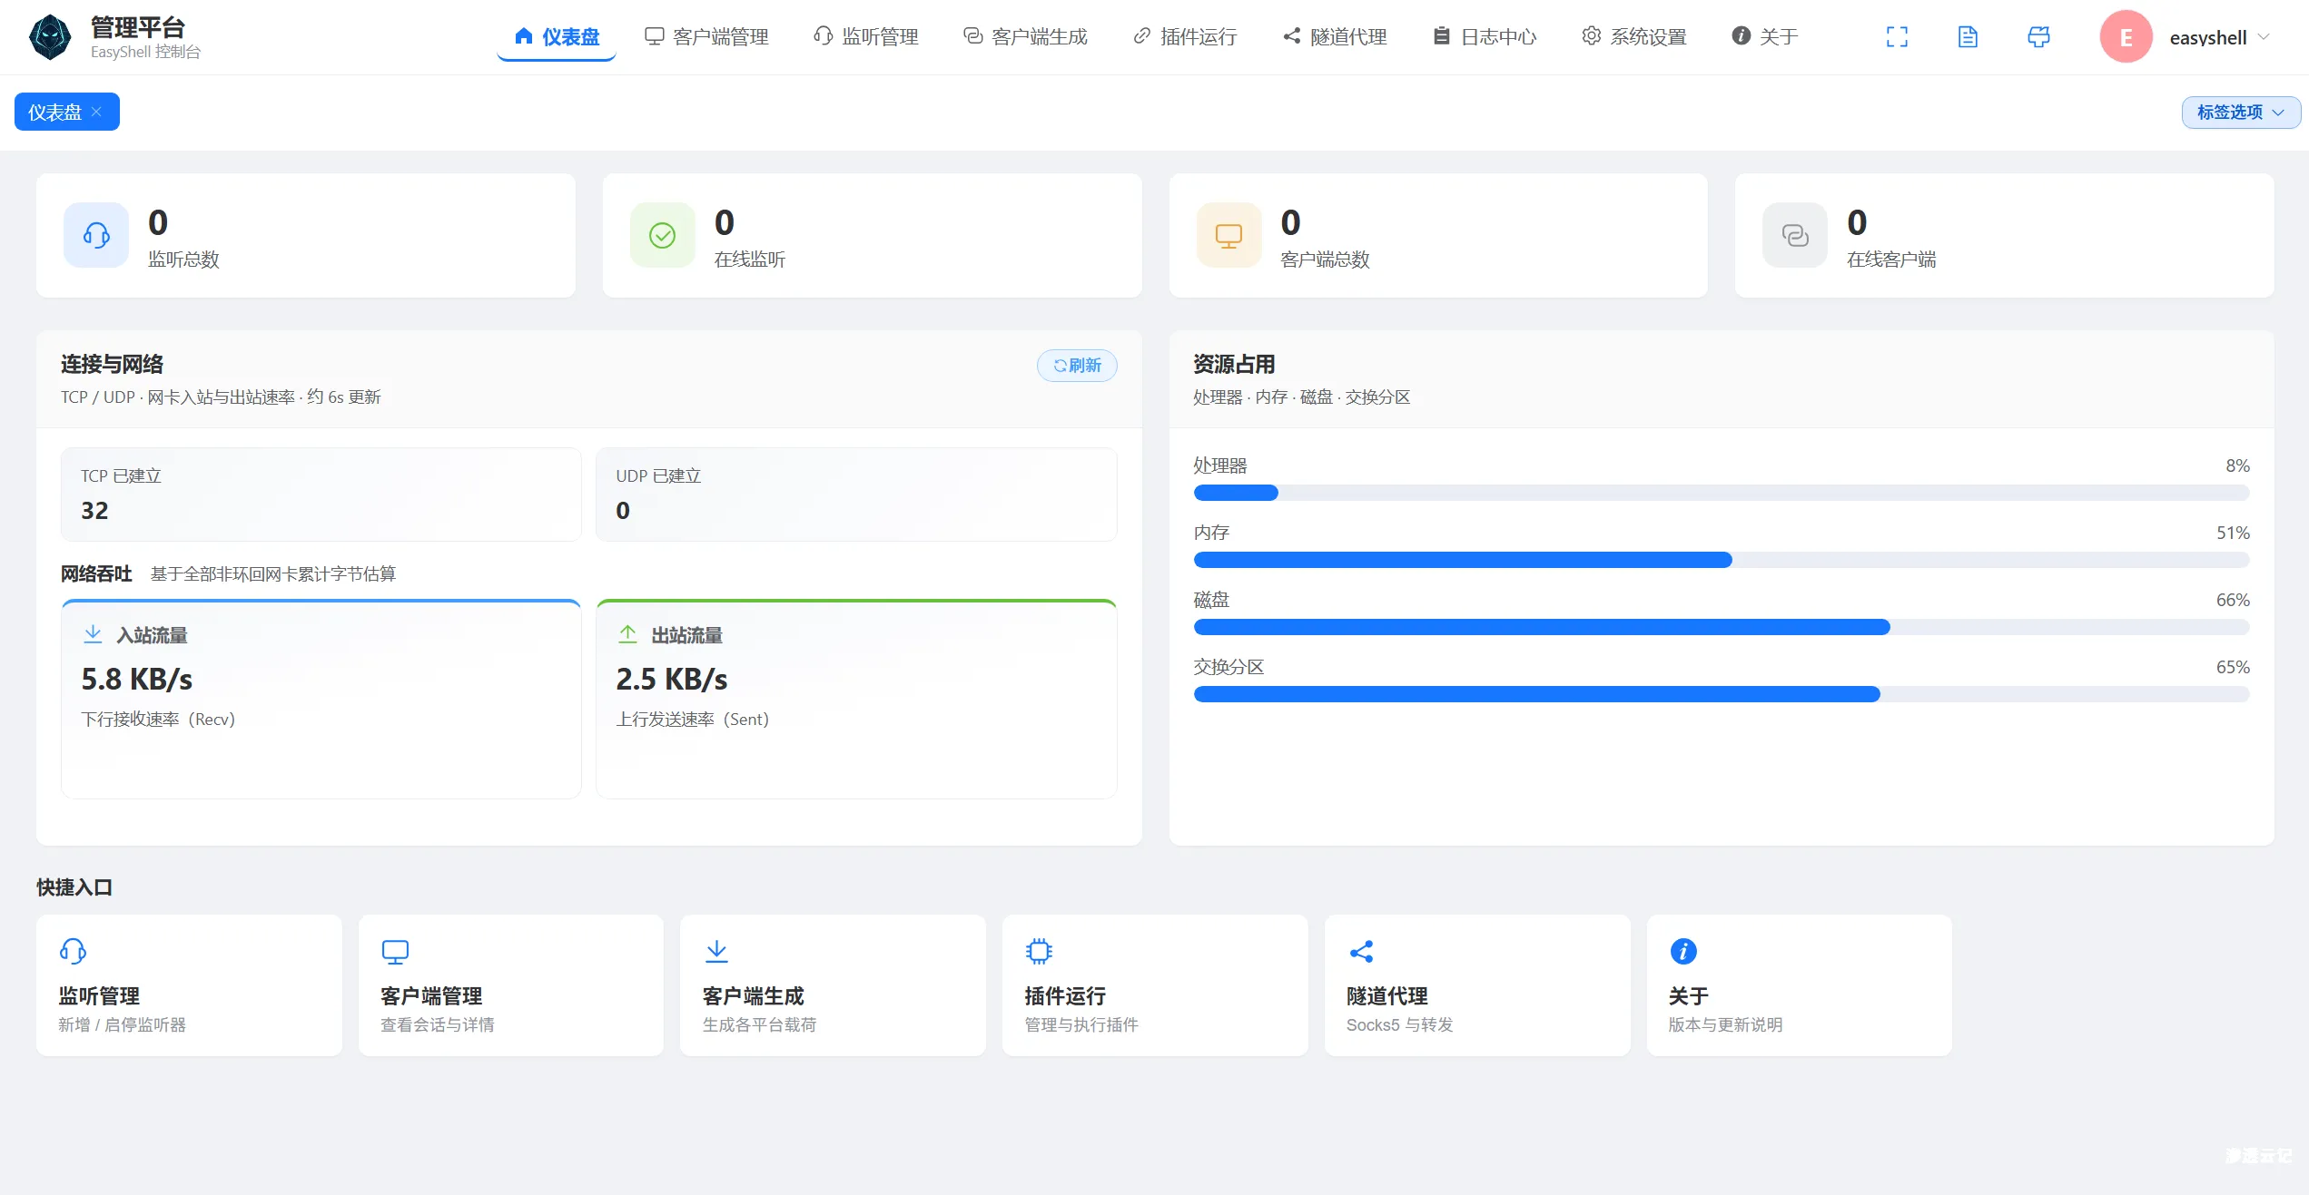The height and width of the screenshot is (1195, 2309).
Task: Open the 插件运行 quick entry card
Action: pos(1155,984)
